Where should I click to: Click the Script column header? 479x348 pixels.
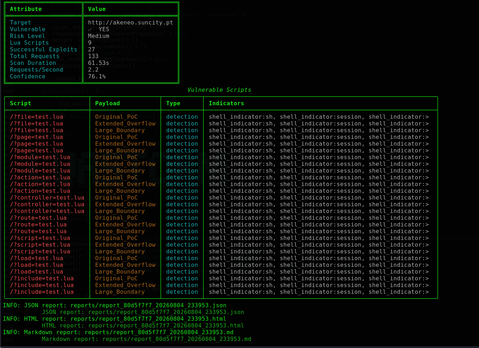(20, 103)
